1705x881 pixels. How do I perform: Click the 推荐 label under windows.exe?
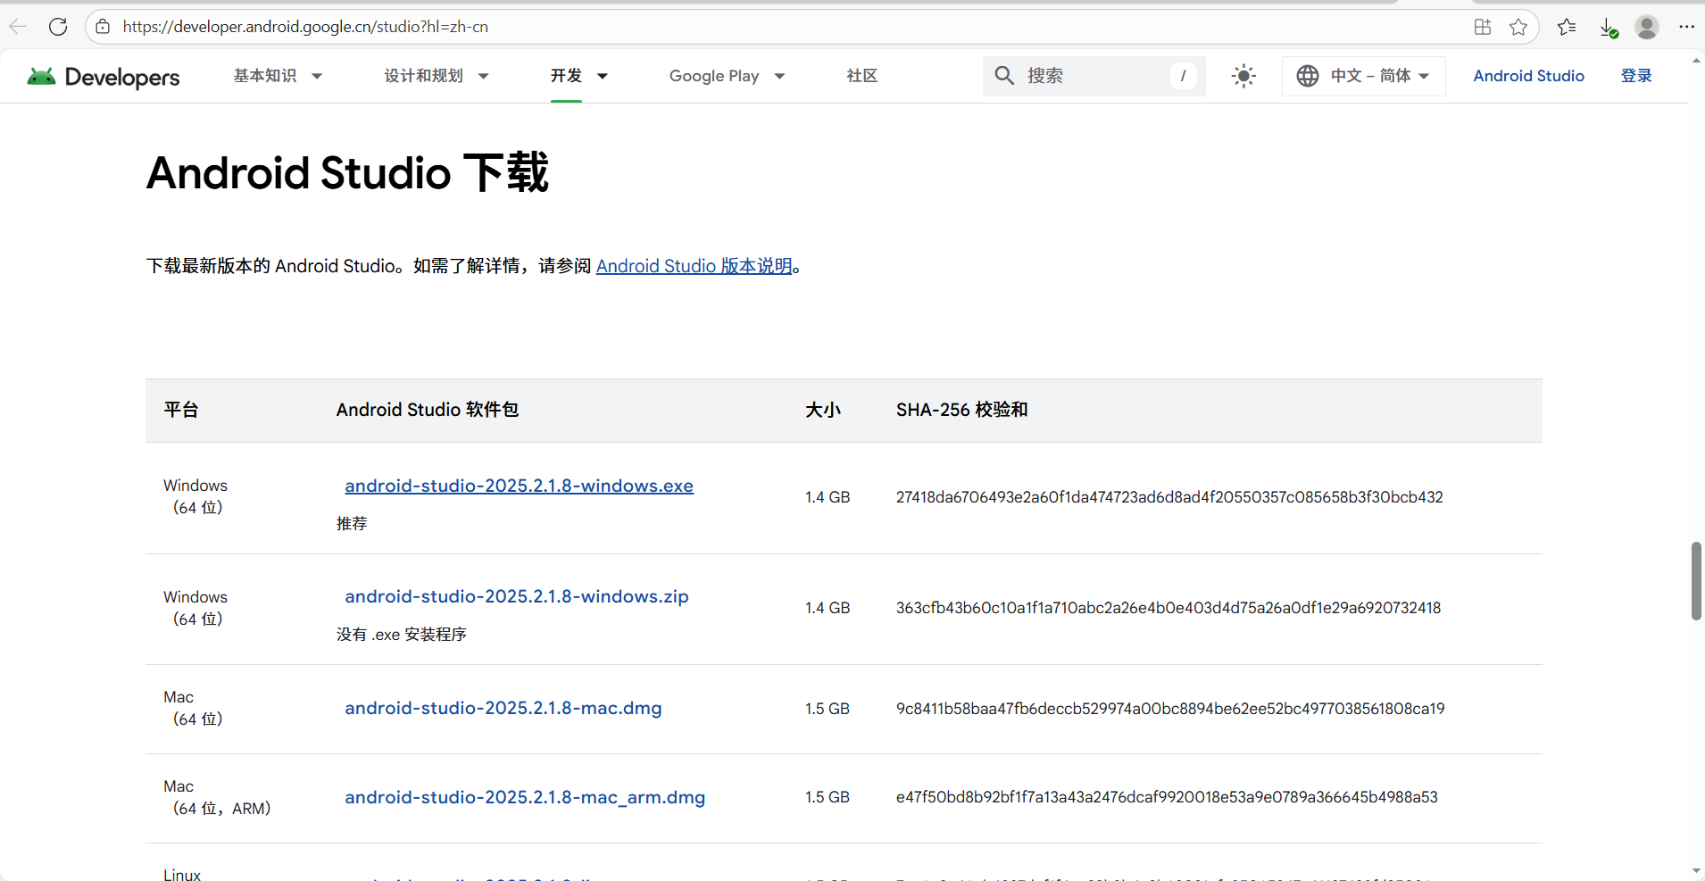pyautogui.click(x=352, y=524)
